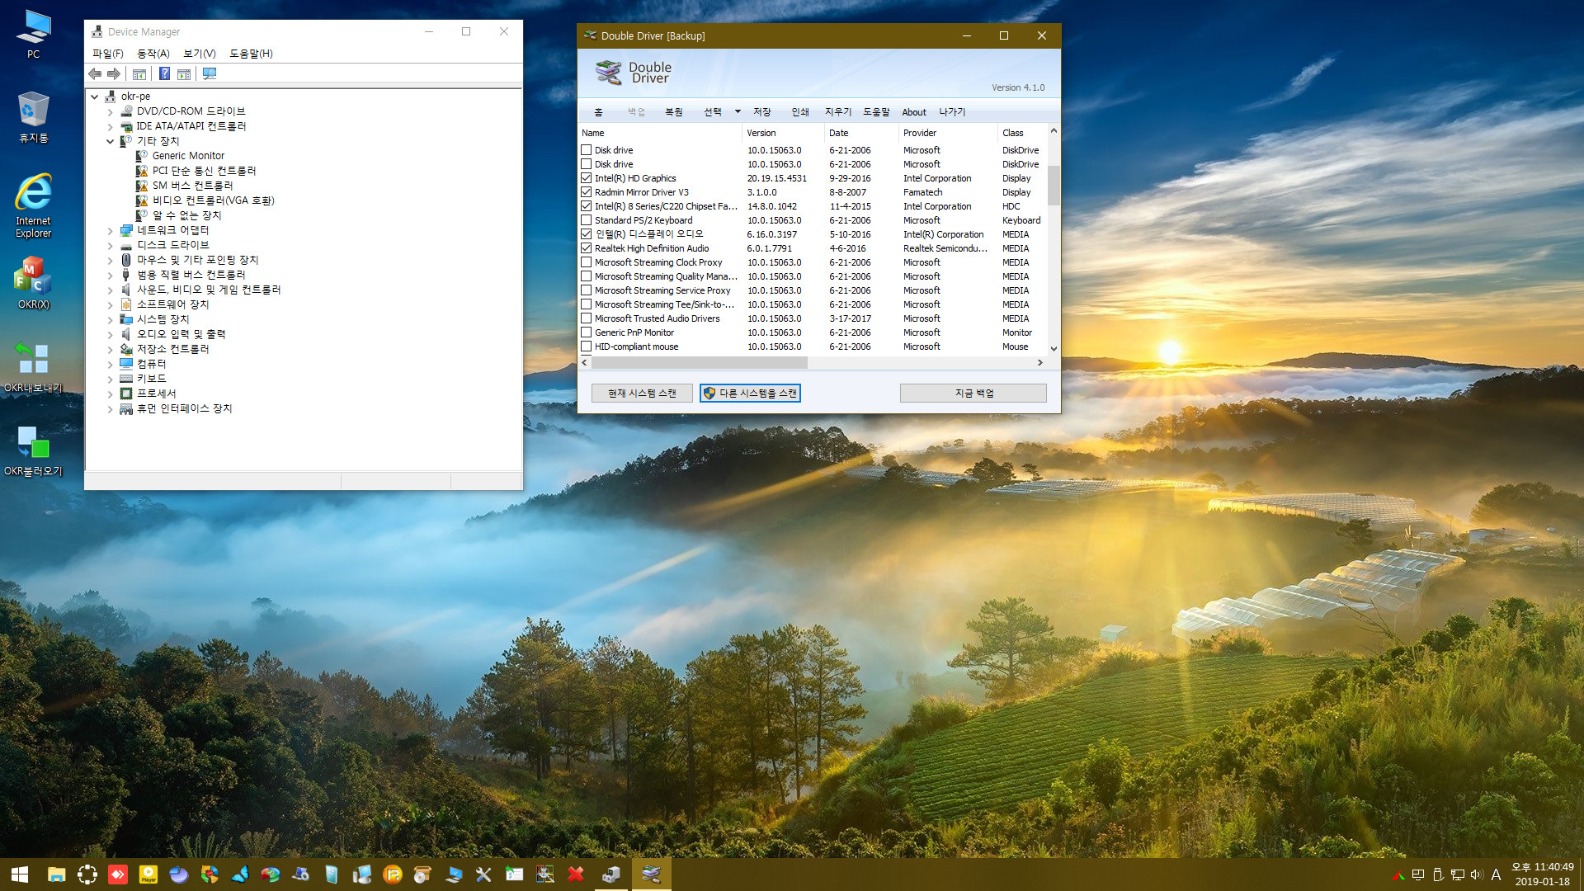Sort driver list by Provider column header
1584x891 pixels.
click(x=947, y=133)
